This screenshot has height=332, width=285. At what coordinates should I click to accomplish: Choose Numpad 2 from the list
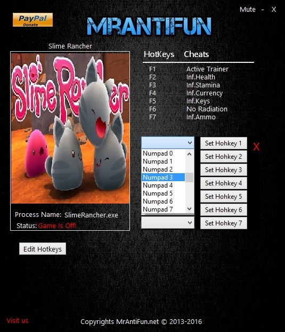pyautogui.click(x=163, y=169)
